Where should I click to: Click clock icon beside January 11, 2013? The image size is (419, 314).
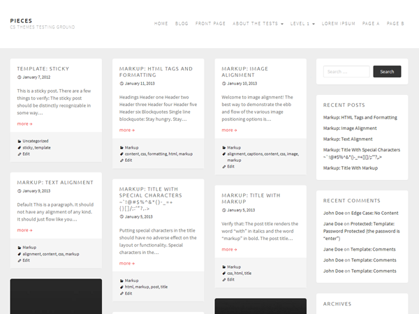(122, 84)
